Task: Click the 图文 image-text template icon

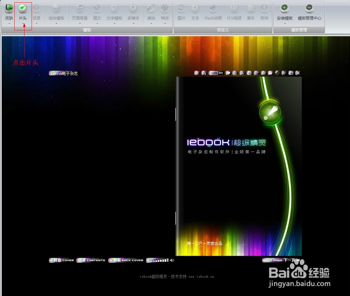Action: coord(97,8)
